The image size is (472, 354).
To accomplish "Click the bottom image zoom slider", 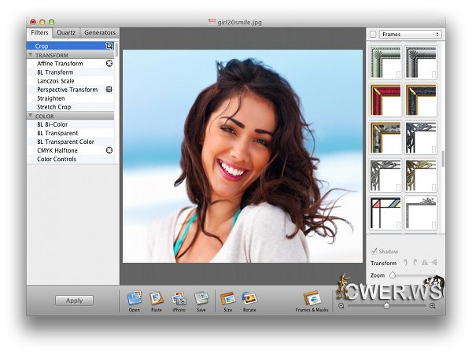I will pyautogui.click(x=386, y=305).
